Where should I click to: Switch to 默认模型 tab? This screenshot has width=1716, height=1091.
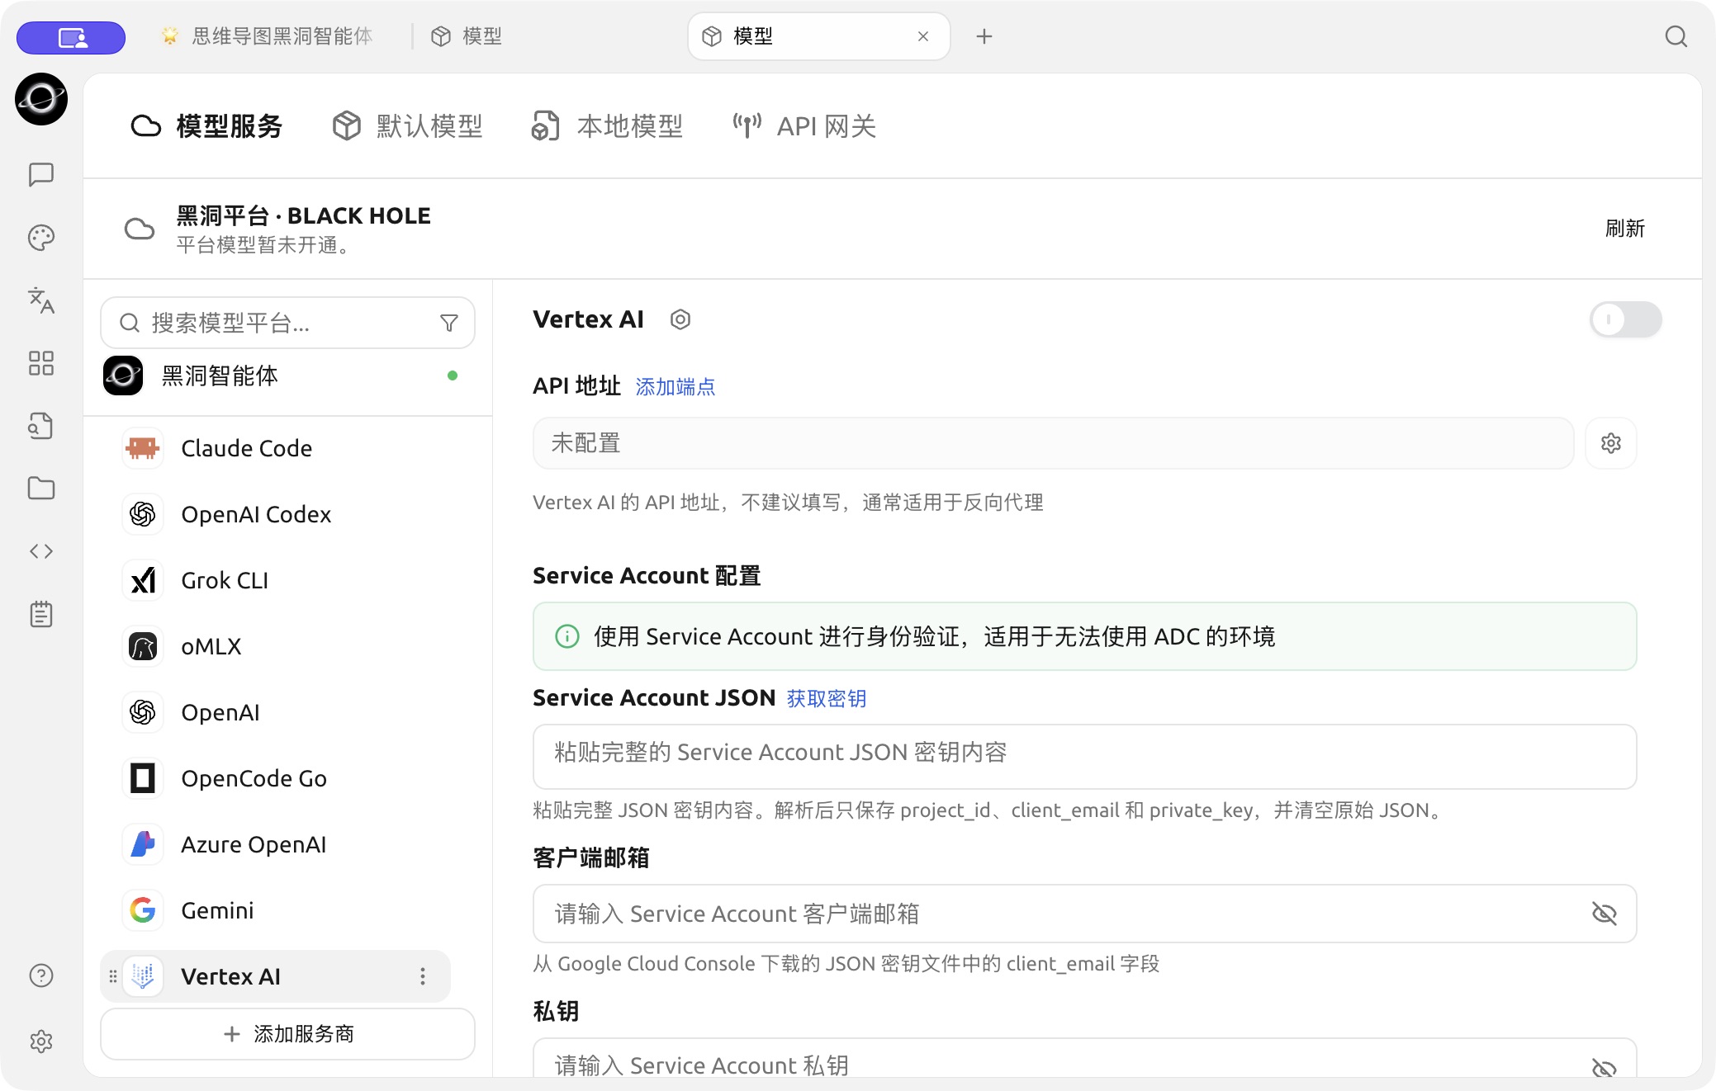tap(407, 126)
